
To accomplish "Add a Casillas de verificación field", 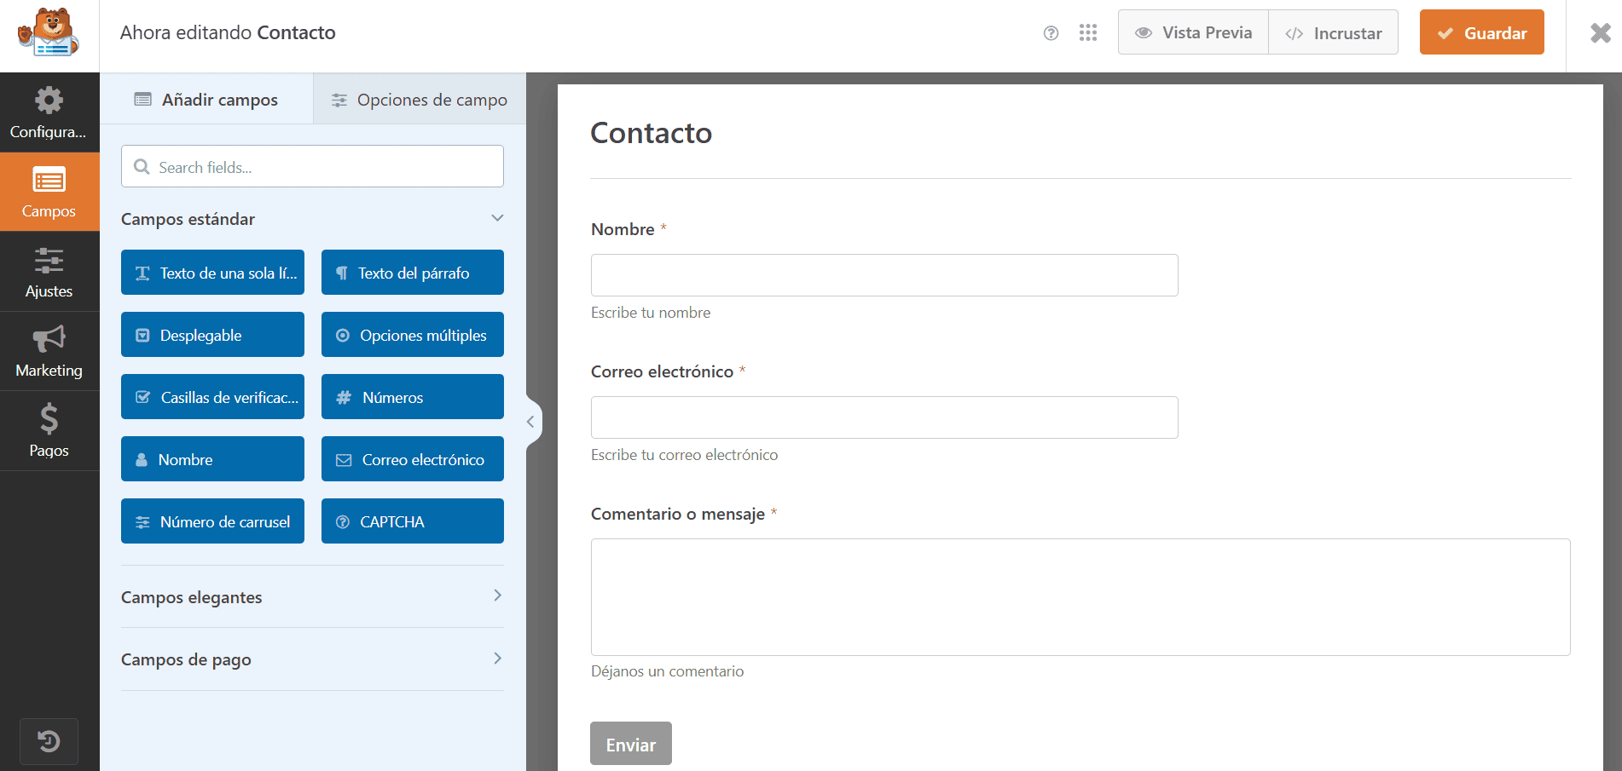I will click(x=212, y=397).
